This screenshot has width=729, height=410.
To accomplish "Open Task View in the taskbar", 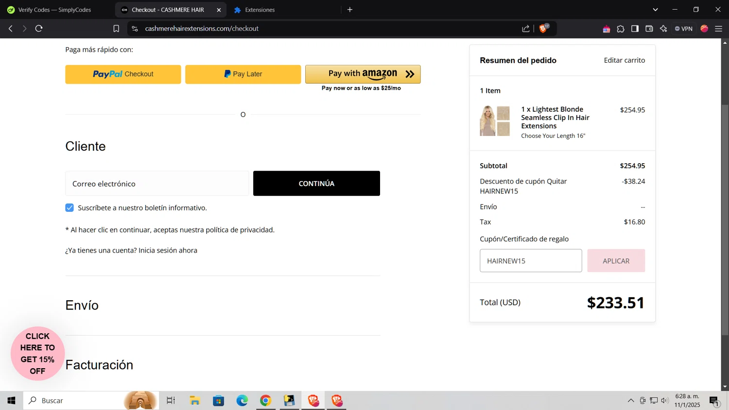I will coord(171,401).
